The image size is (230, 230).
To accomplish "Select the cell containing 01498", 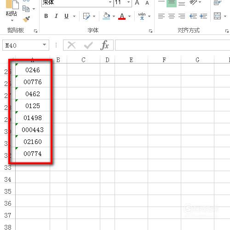I will 33,117.
